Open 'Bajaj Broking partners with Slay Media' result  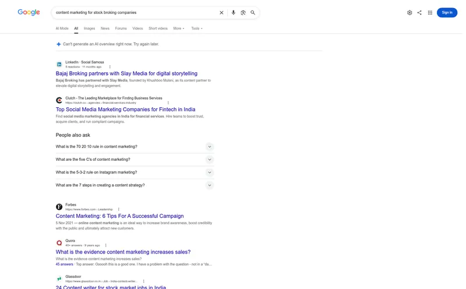pyautogui.click(x=126, y=73)
